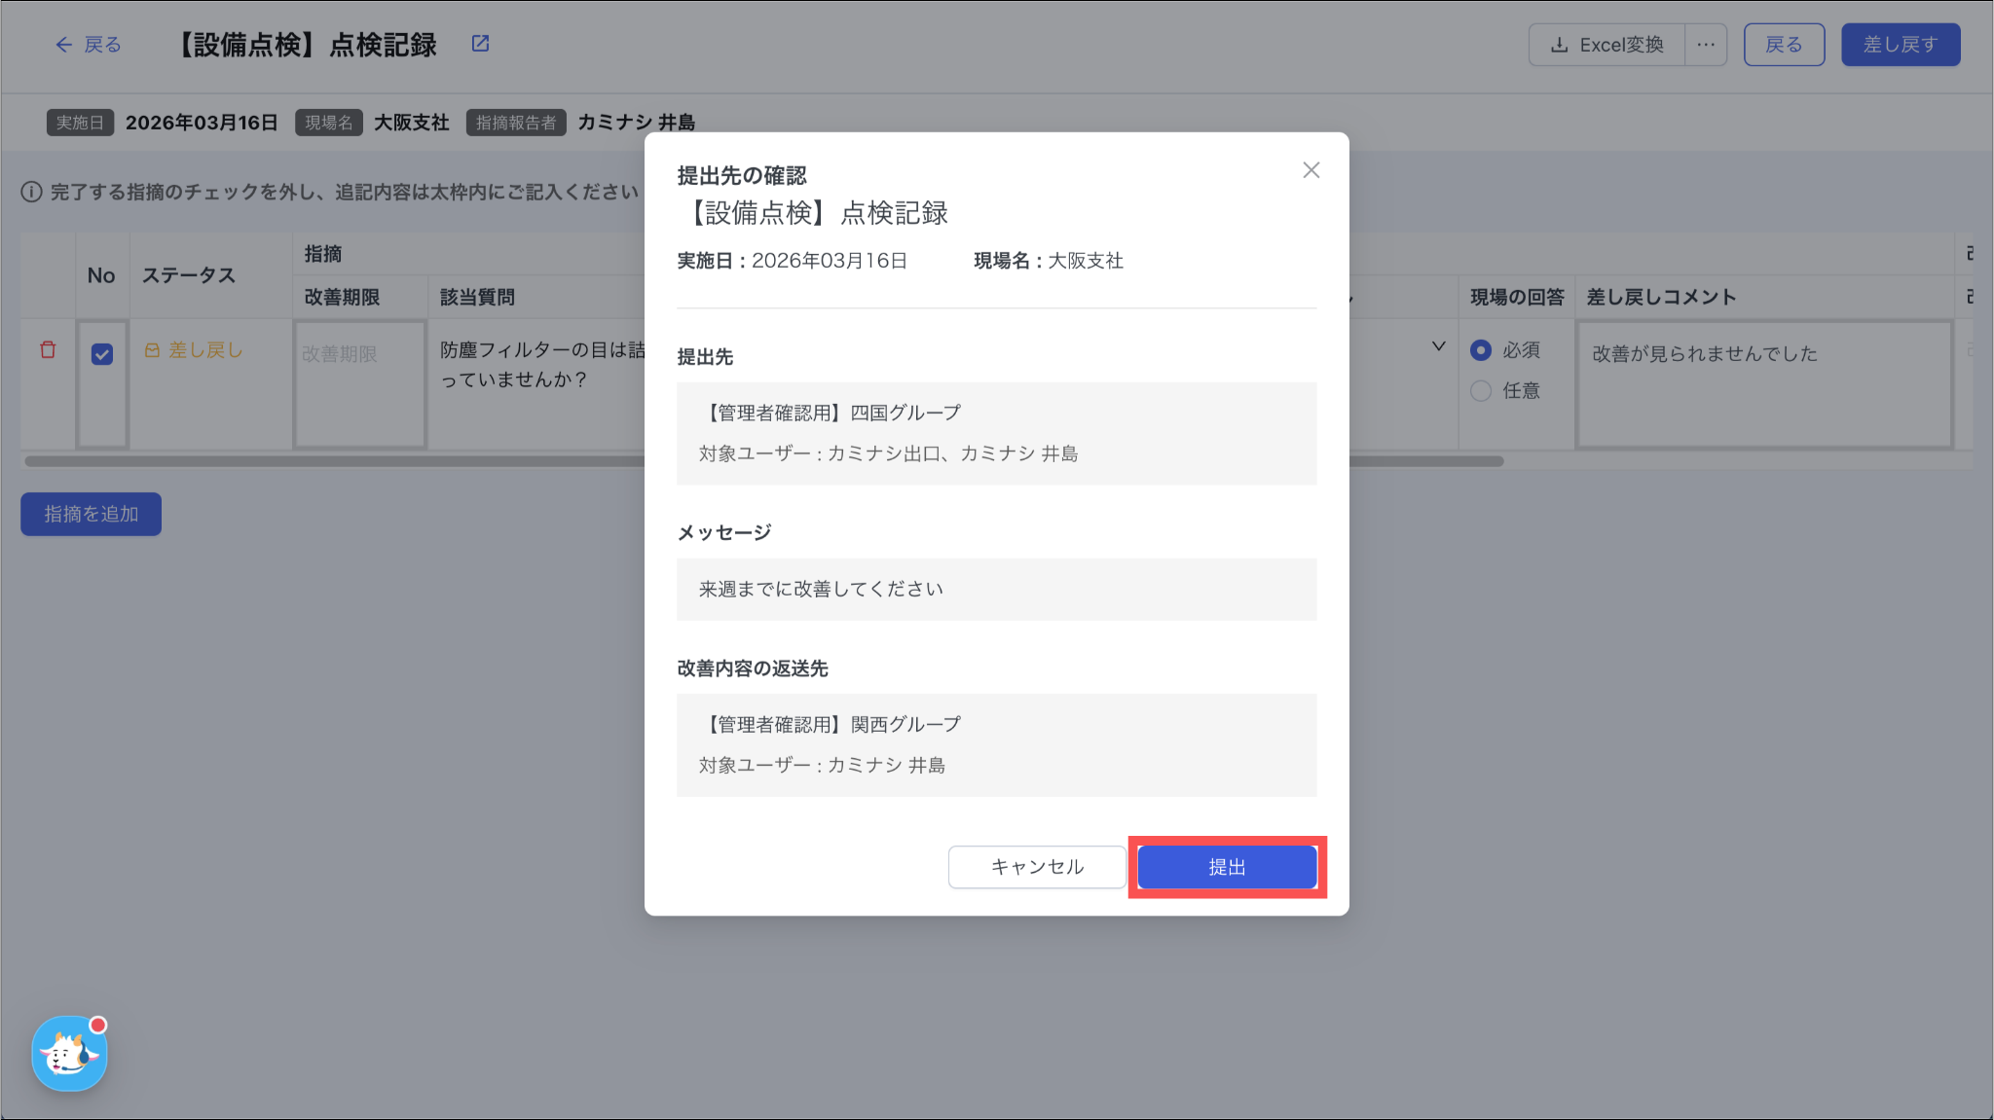Select the 任意 radio option

tap(1481, 391)
